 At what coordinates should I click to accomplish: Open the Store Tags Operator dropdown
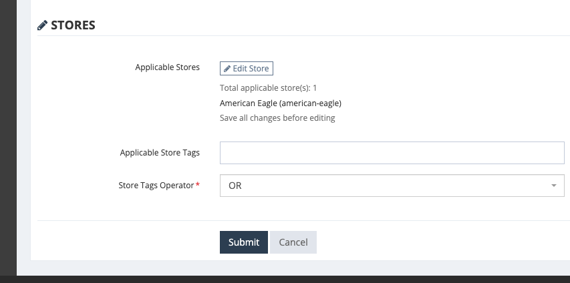392,186
